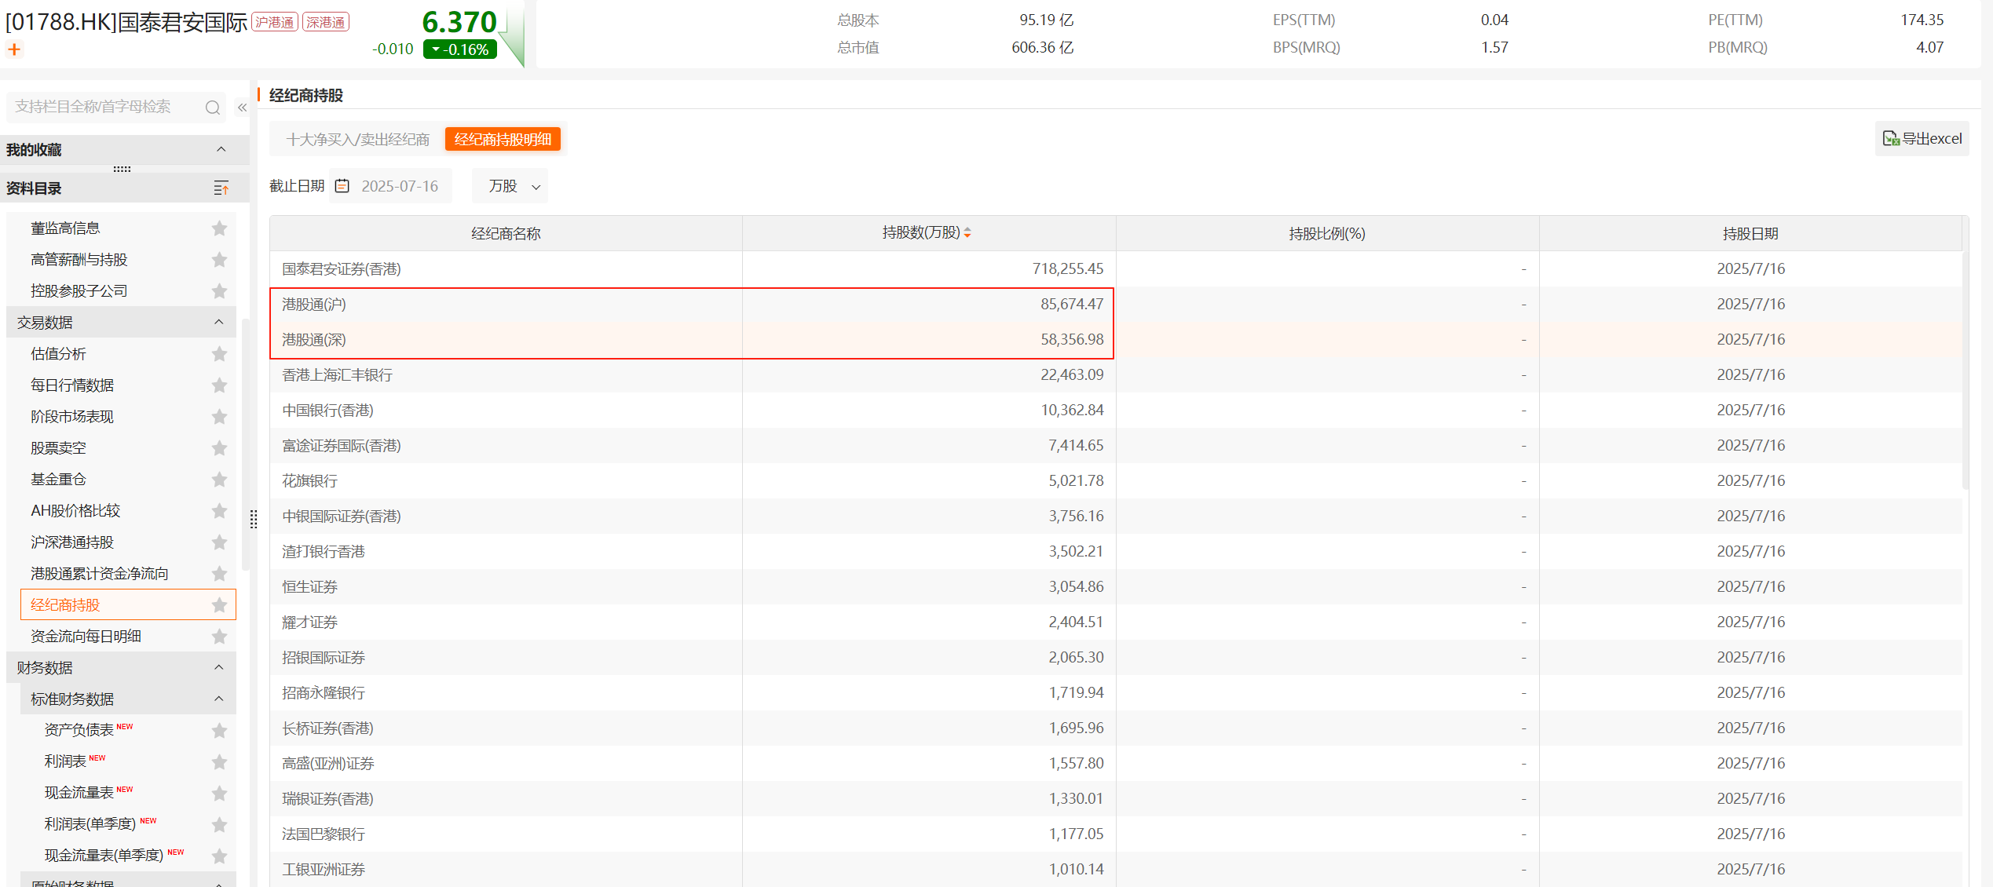Star the 董监高信息 item
The image size is (1993, 887).
pyautogui.click(x=219, y=228)
